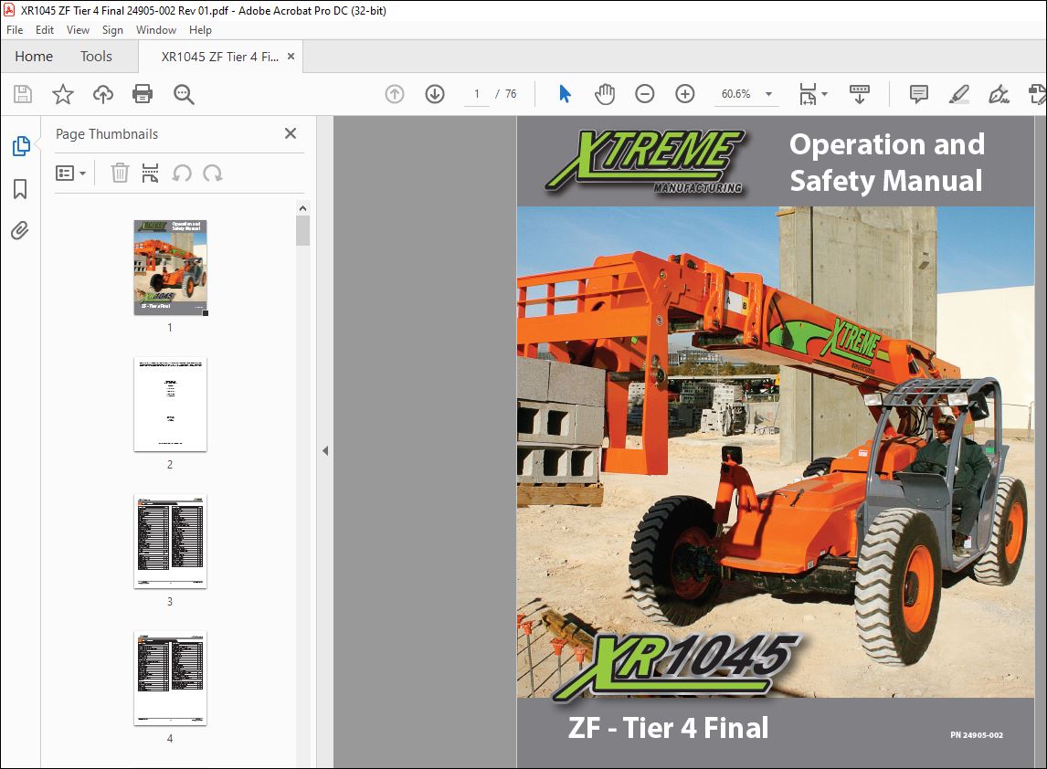Switch to the Tools tab

tap(96, 57)
